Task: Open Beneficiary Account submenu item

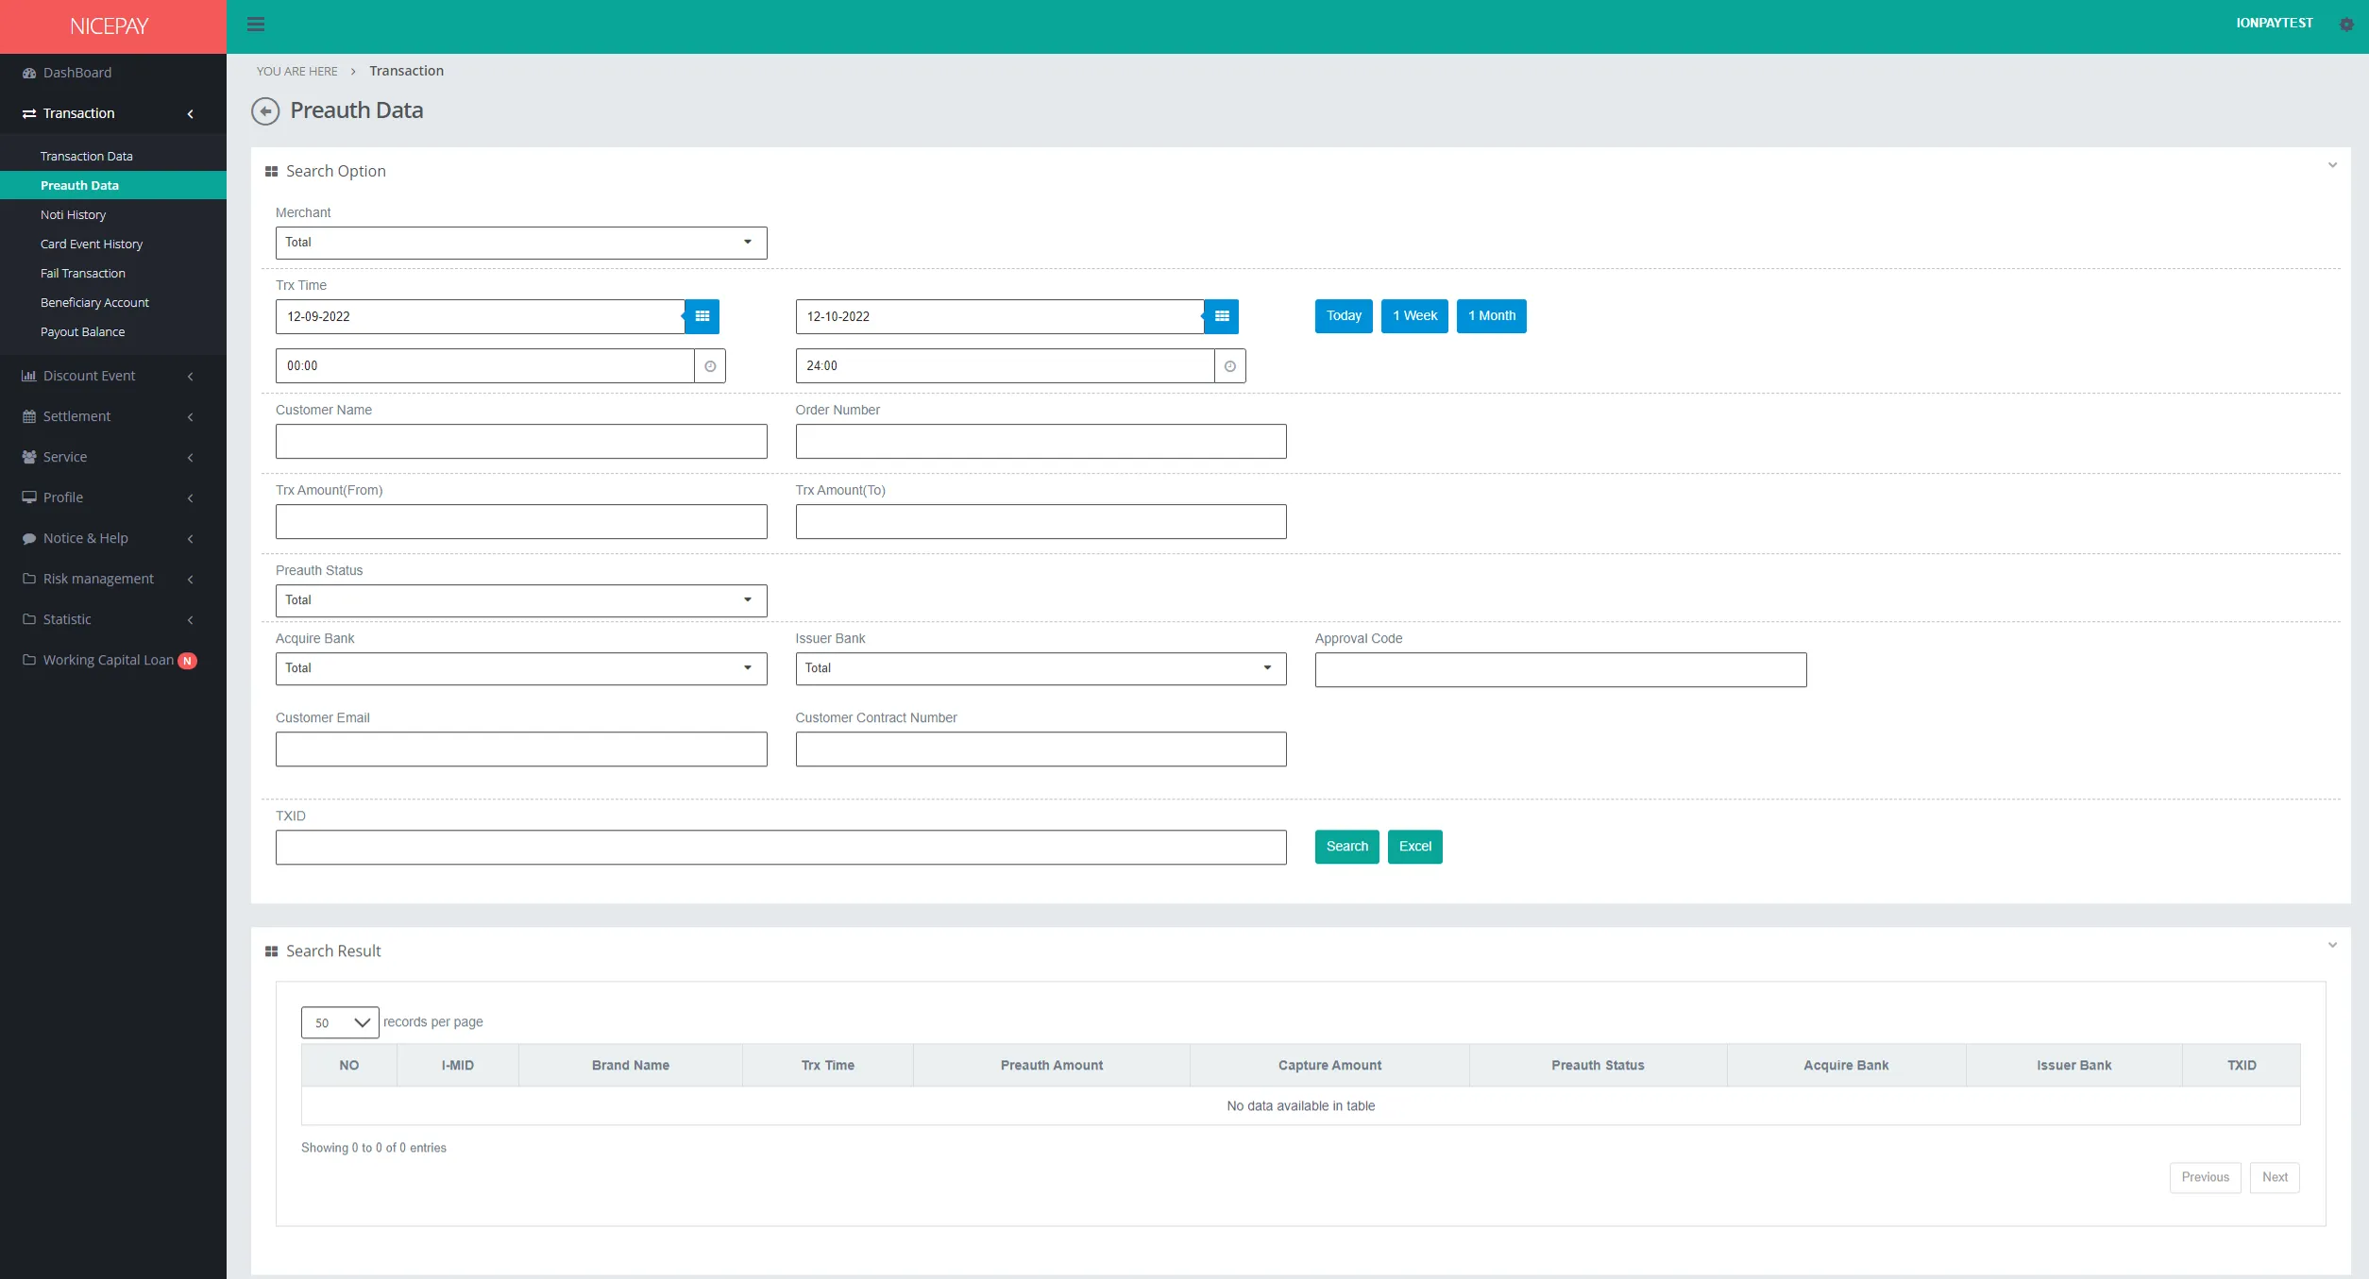Action: [x=94, y=303]
